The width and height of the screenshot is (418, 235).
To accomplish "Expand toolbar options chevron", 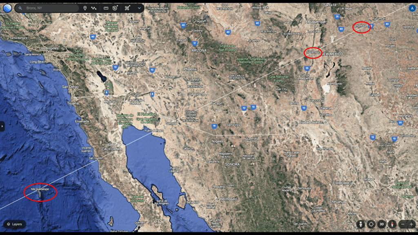I will tap(139, 8).
